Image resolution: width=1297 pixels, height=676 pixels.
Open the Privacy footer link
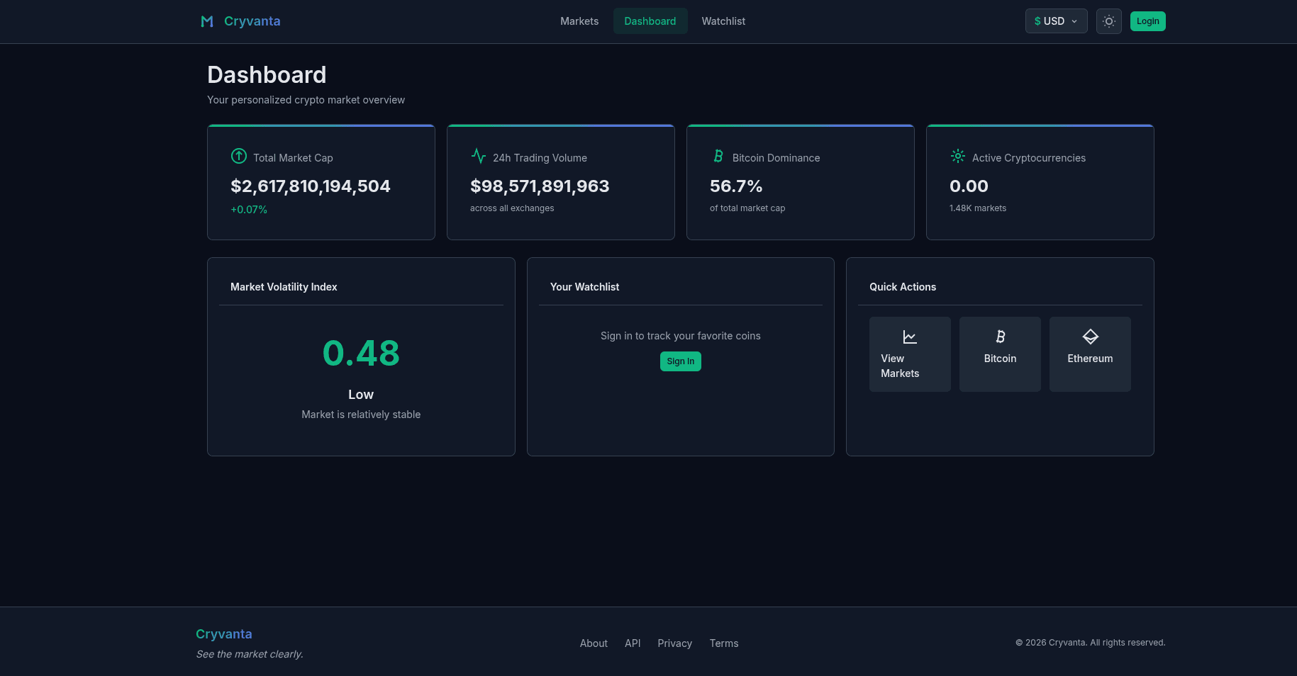tap(674, 643)
